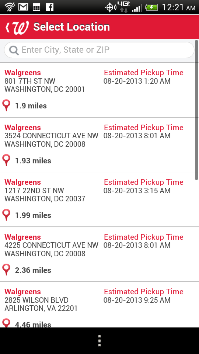This screenshot has height=354, width=199.
Task: Choose the 1217 22ND ST NW store
Action: tap(97, 199)
